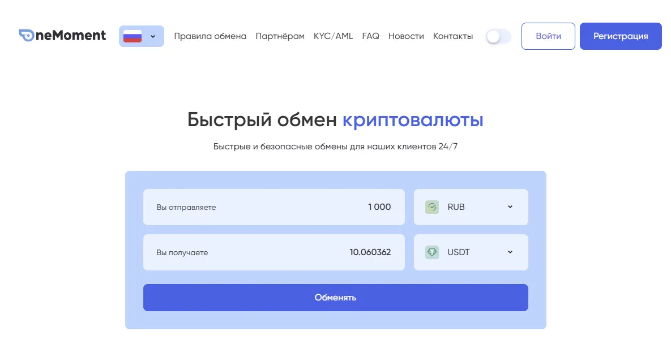Expand the language selector chevron
Viewport: 671px width, 344px height.
(153, 37)
